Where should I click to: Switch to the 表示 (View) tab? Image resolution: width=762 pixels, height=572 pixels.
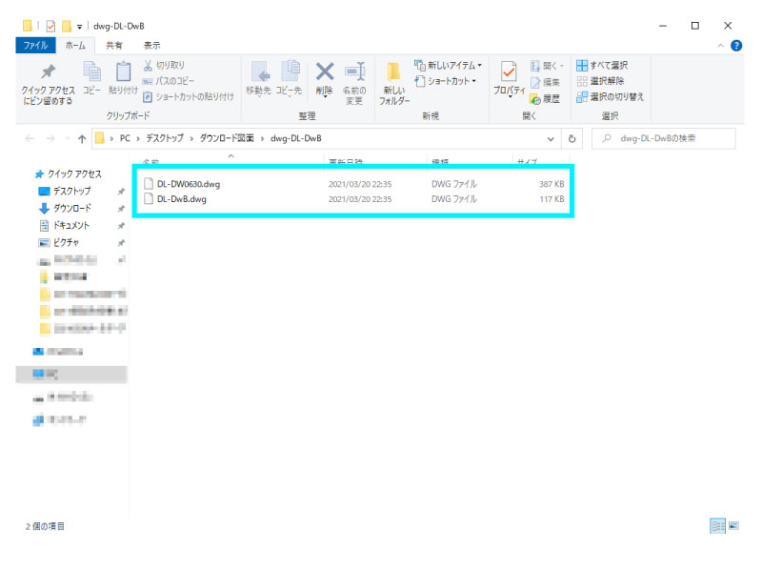pos(151,45)
